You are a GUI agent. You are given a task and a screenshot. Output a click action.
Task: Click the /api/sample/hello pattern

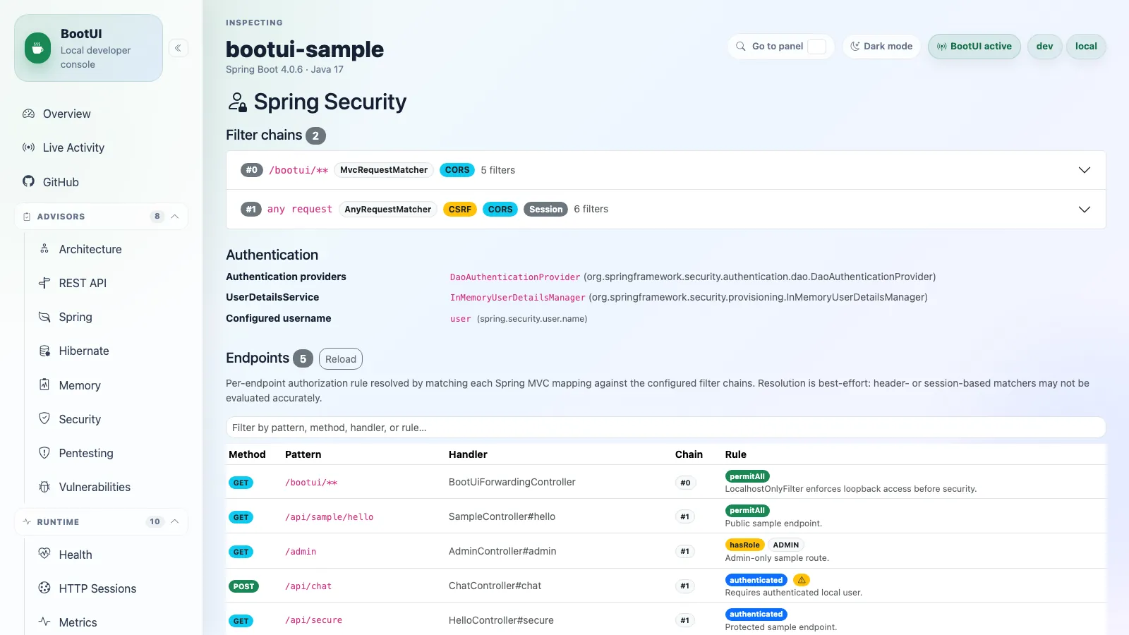click(x=330, y=517)
